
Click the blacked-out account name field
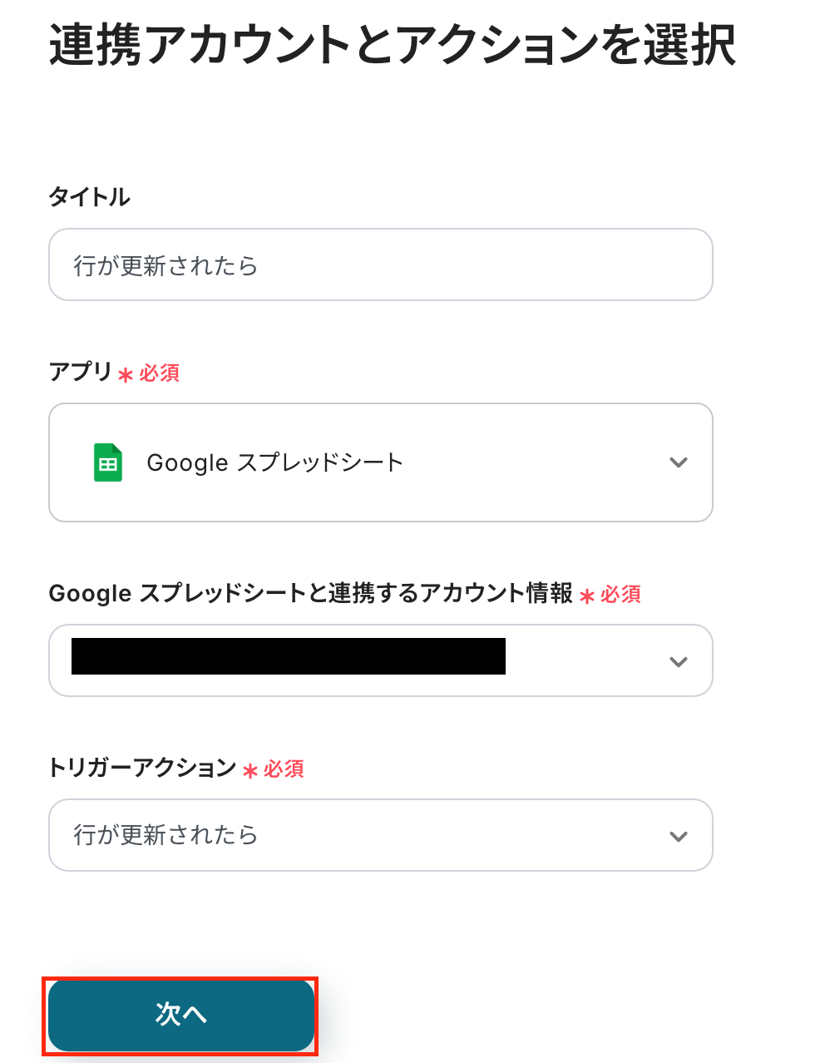click(x=288, y=656)
